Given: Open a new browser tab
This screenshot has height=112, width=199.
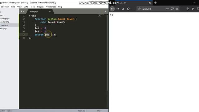Looking at the screenshot, I should click(x=155, y=3).
